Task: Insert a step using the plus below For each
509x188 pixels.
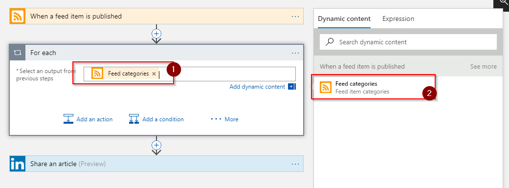Action: pos(156,145)
